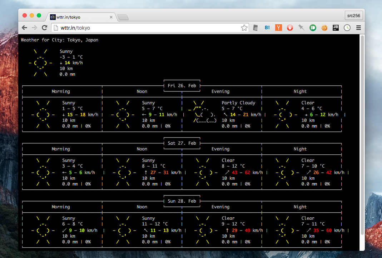Click the address bar URL field

click(x=143, y=28)
